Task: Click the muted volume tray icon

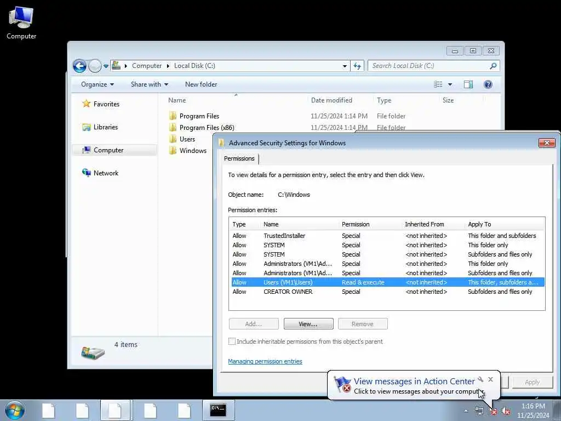Action: (506, 411)
